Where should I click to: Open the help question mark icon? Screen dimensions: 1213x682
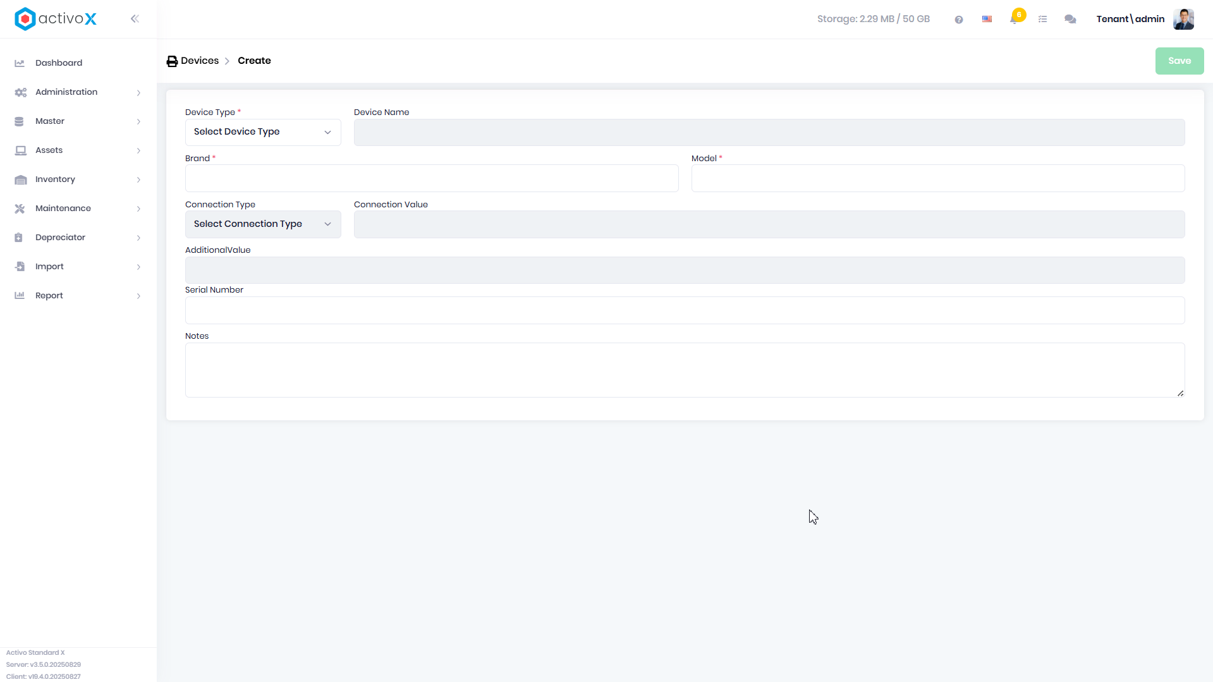959,20
